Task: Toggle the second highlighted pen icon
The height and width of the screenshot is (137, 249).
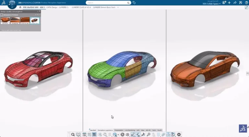Action: click(138, 134)
